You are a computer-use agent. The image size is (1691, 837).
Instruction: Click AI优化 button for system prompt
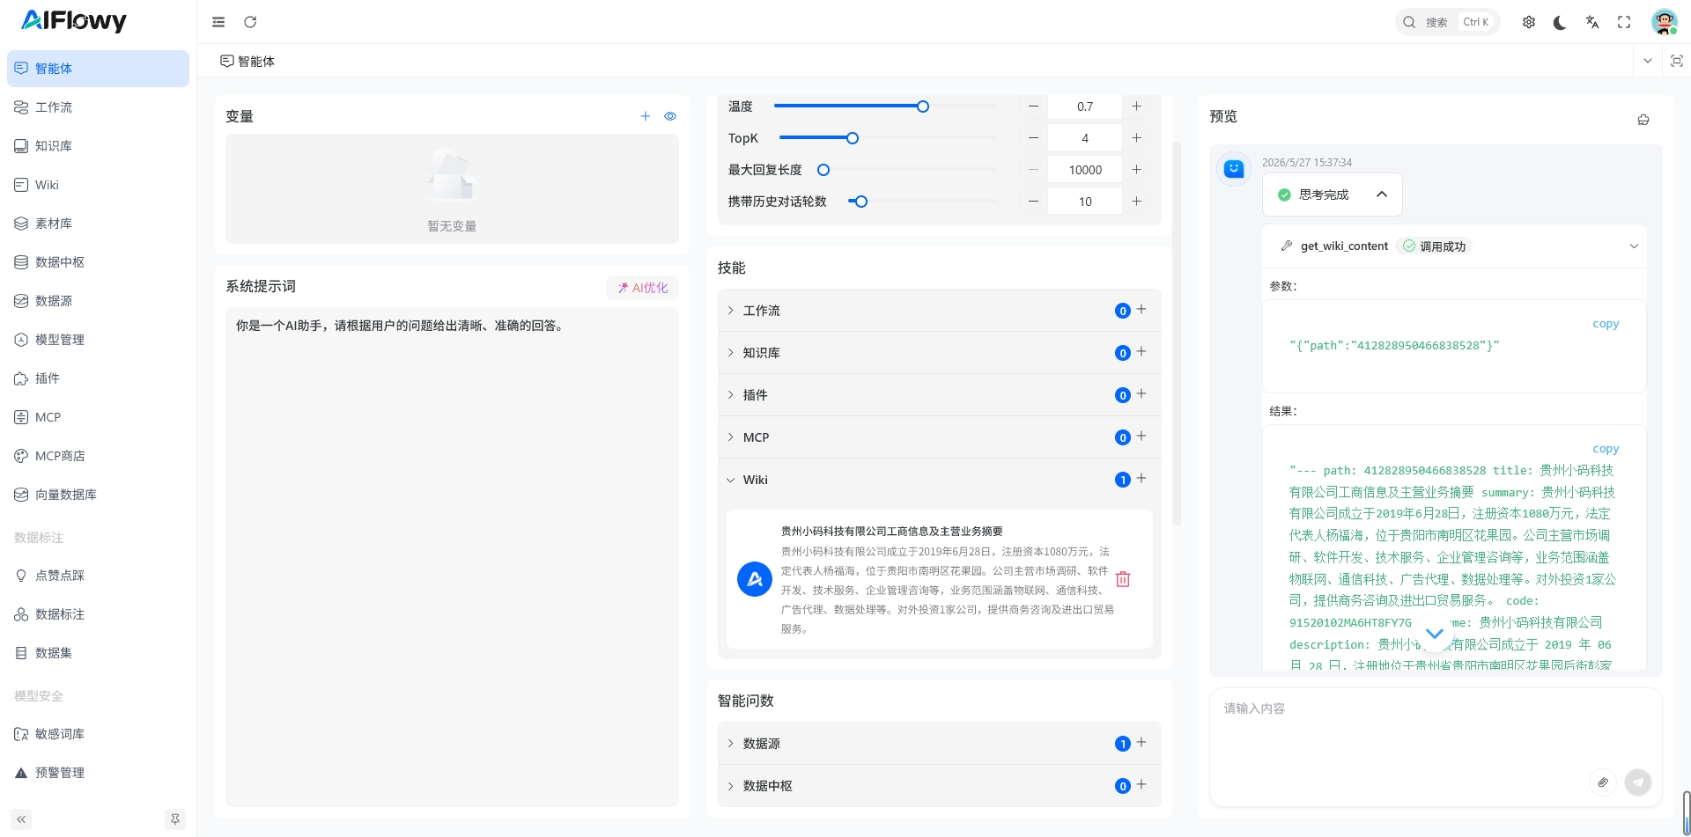click(x=642, y=288)
